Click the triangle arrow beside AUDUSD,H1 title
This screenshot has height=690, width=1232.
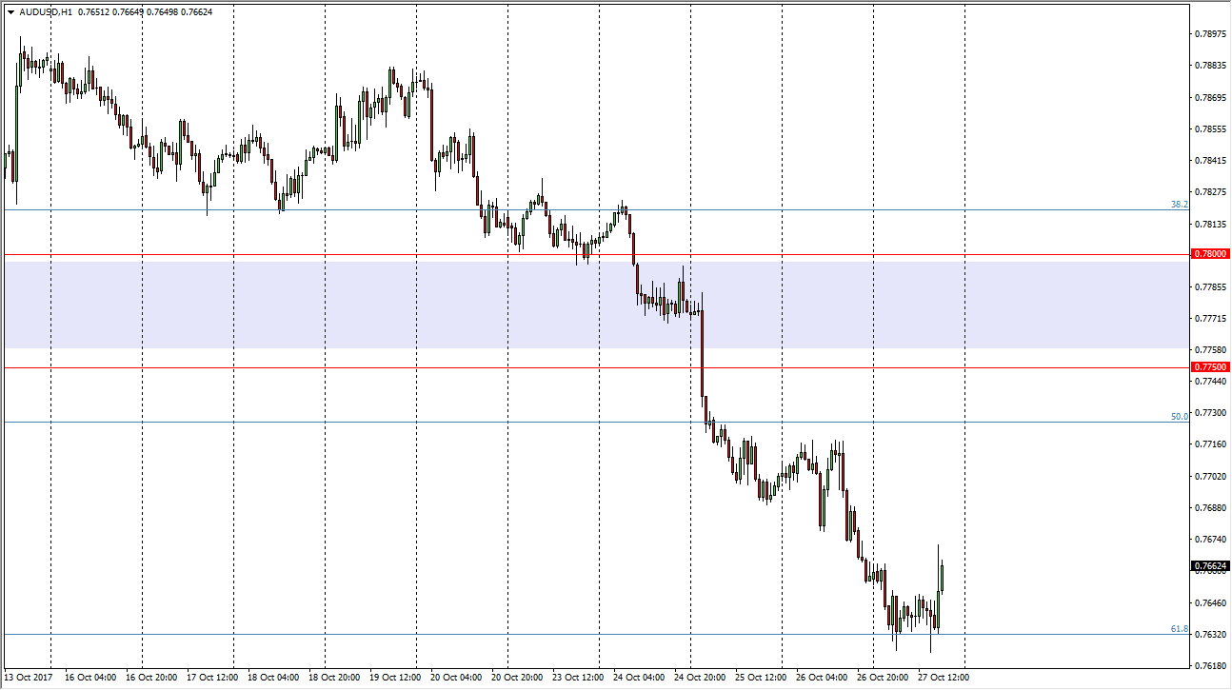click(x=10, y=12)
